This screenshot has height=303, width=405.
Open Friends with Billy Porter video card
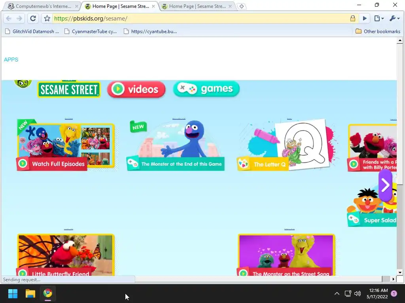(372, 148)
